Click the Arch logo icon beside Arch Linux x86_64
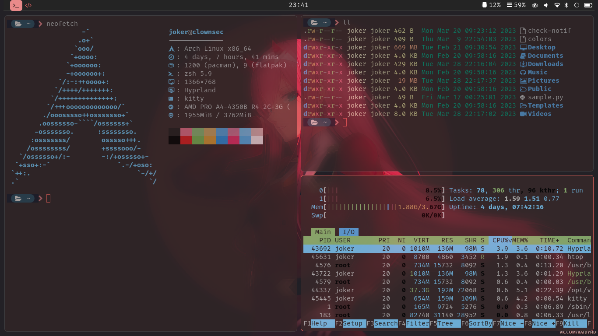This screenshot has width=598, height=336. pos(172,49)
